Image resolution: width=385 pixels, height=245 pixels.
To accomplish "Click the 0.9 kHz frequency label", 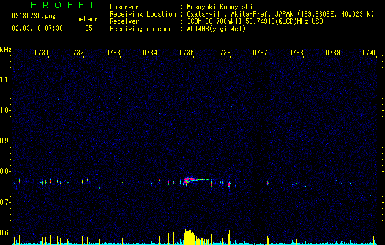I will [6, 141].
